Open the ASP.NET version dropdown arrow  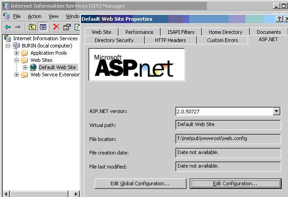276,111
